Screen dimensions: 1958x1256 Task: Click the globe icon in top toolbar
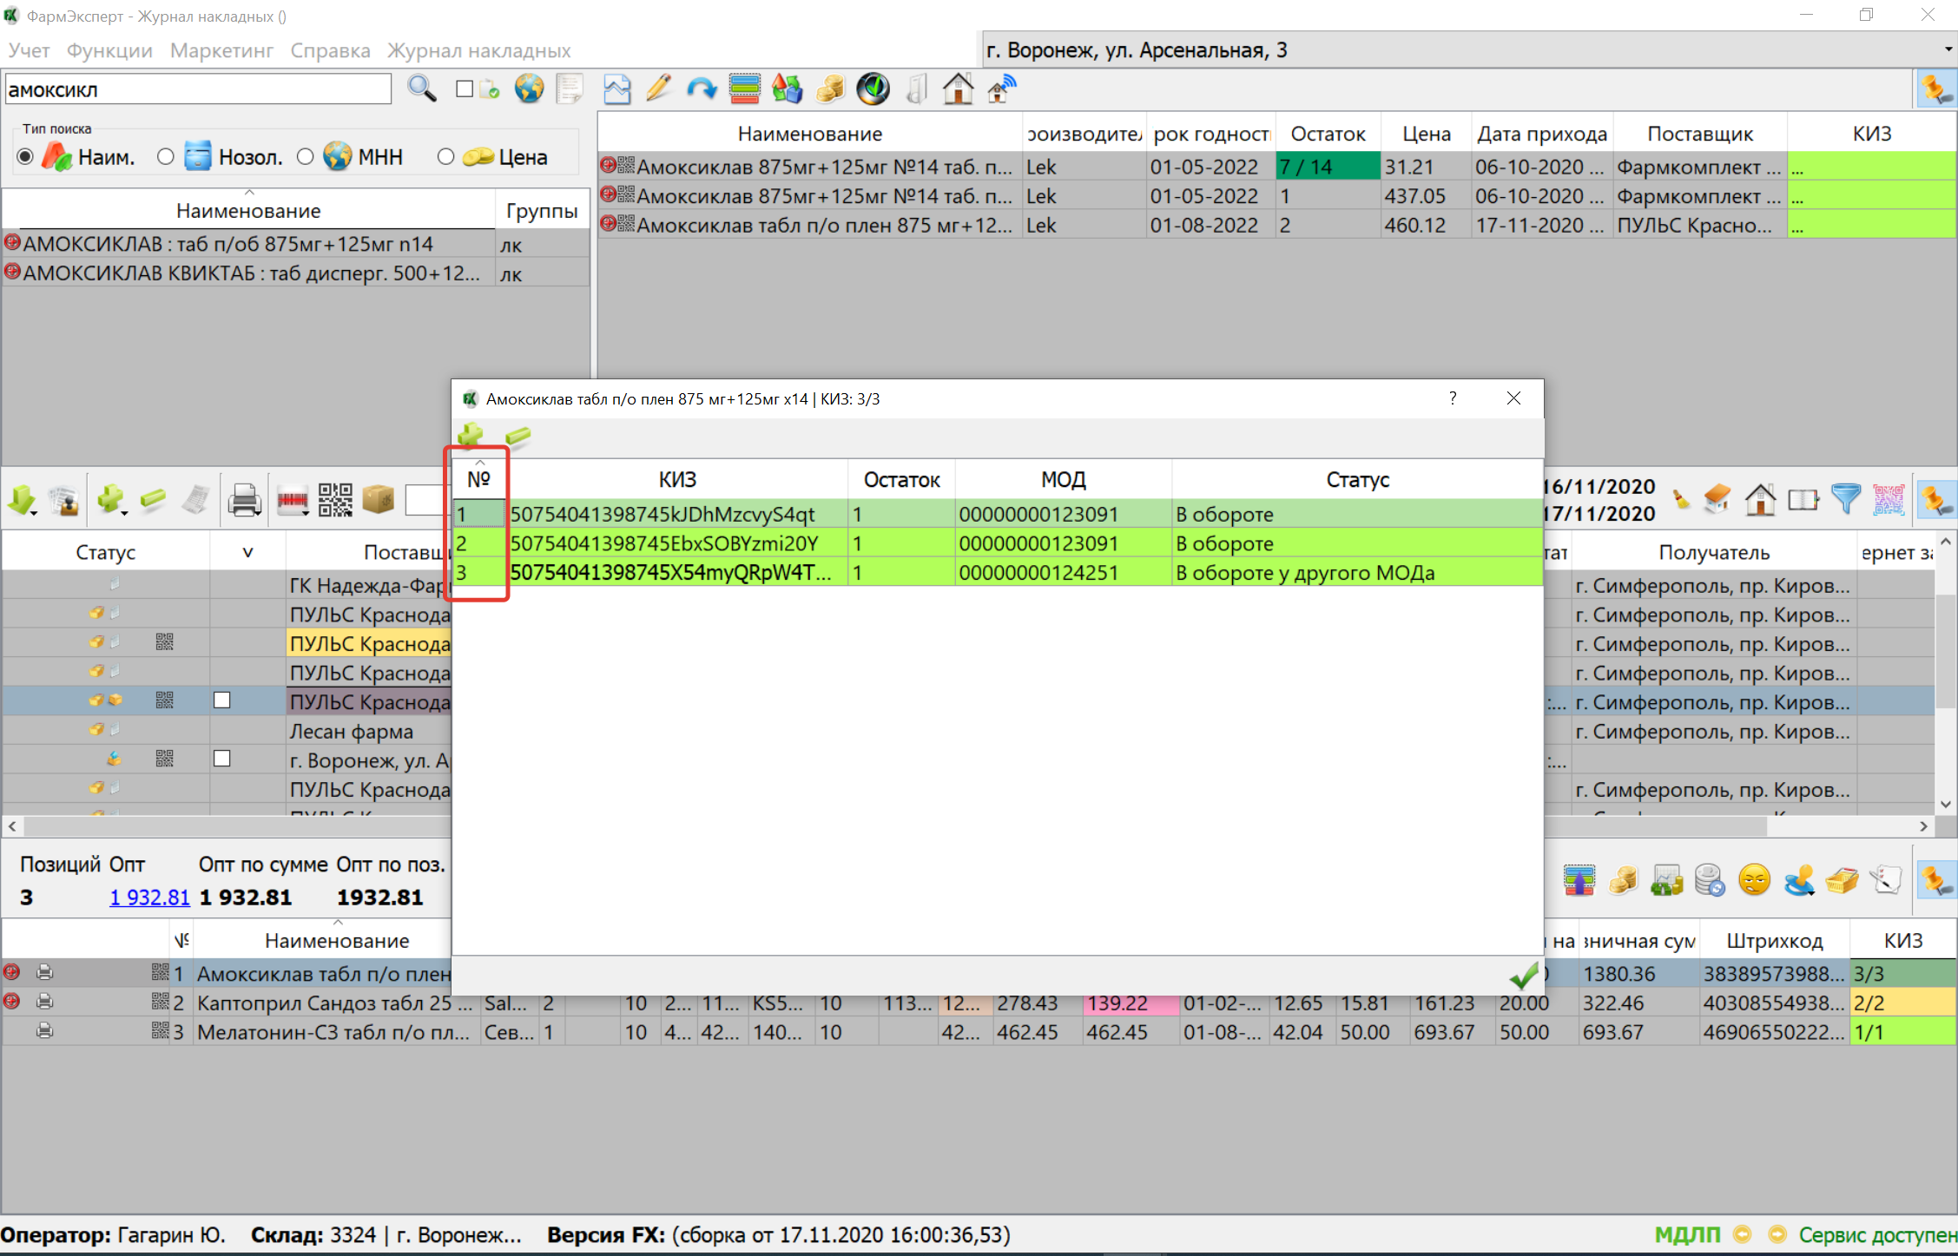click(x=529, y=89)
